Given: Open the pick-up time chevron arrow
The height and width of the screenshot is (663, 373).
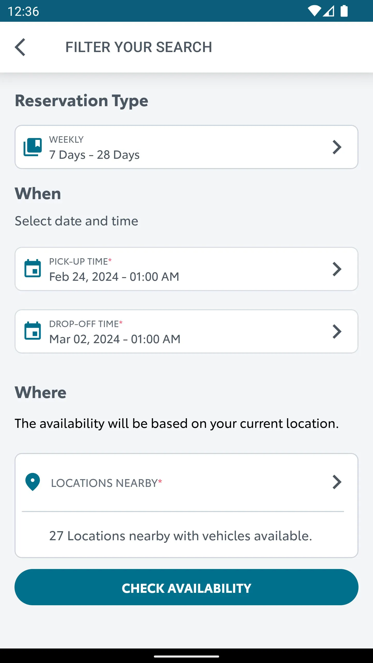Looking at the screenshot, I should 337,269.
